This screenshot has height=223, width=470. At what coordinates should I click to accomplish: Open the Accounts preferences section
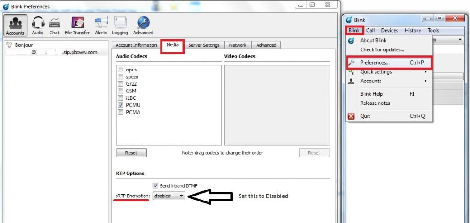15,25
